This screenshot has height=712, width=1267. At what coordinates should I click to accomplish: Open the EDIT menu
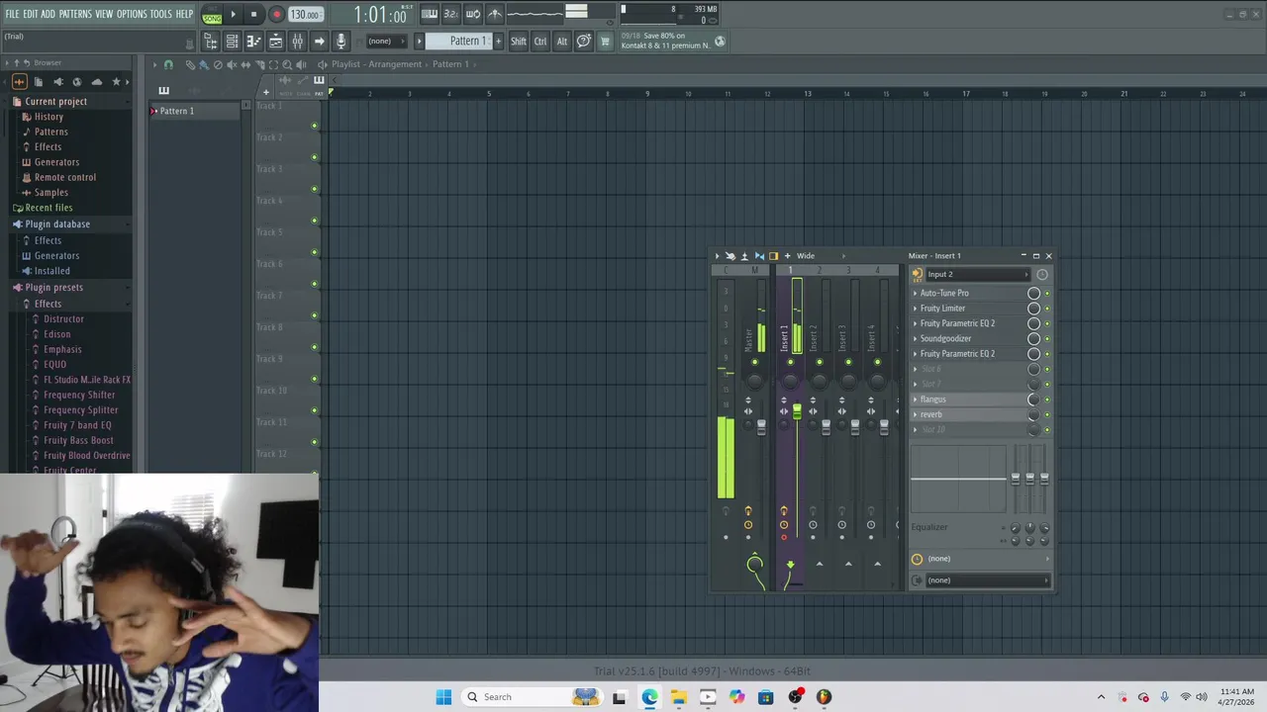[31, 14]
